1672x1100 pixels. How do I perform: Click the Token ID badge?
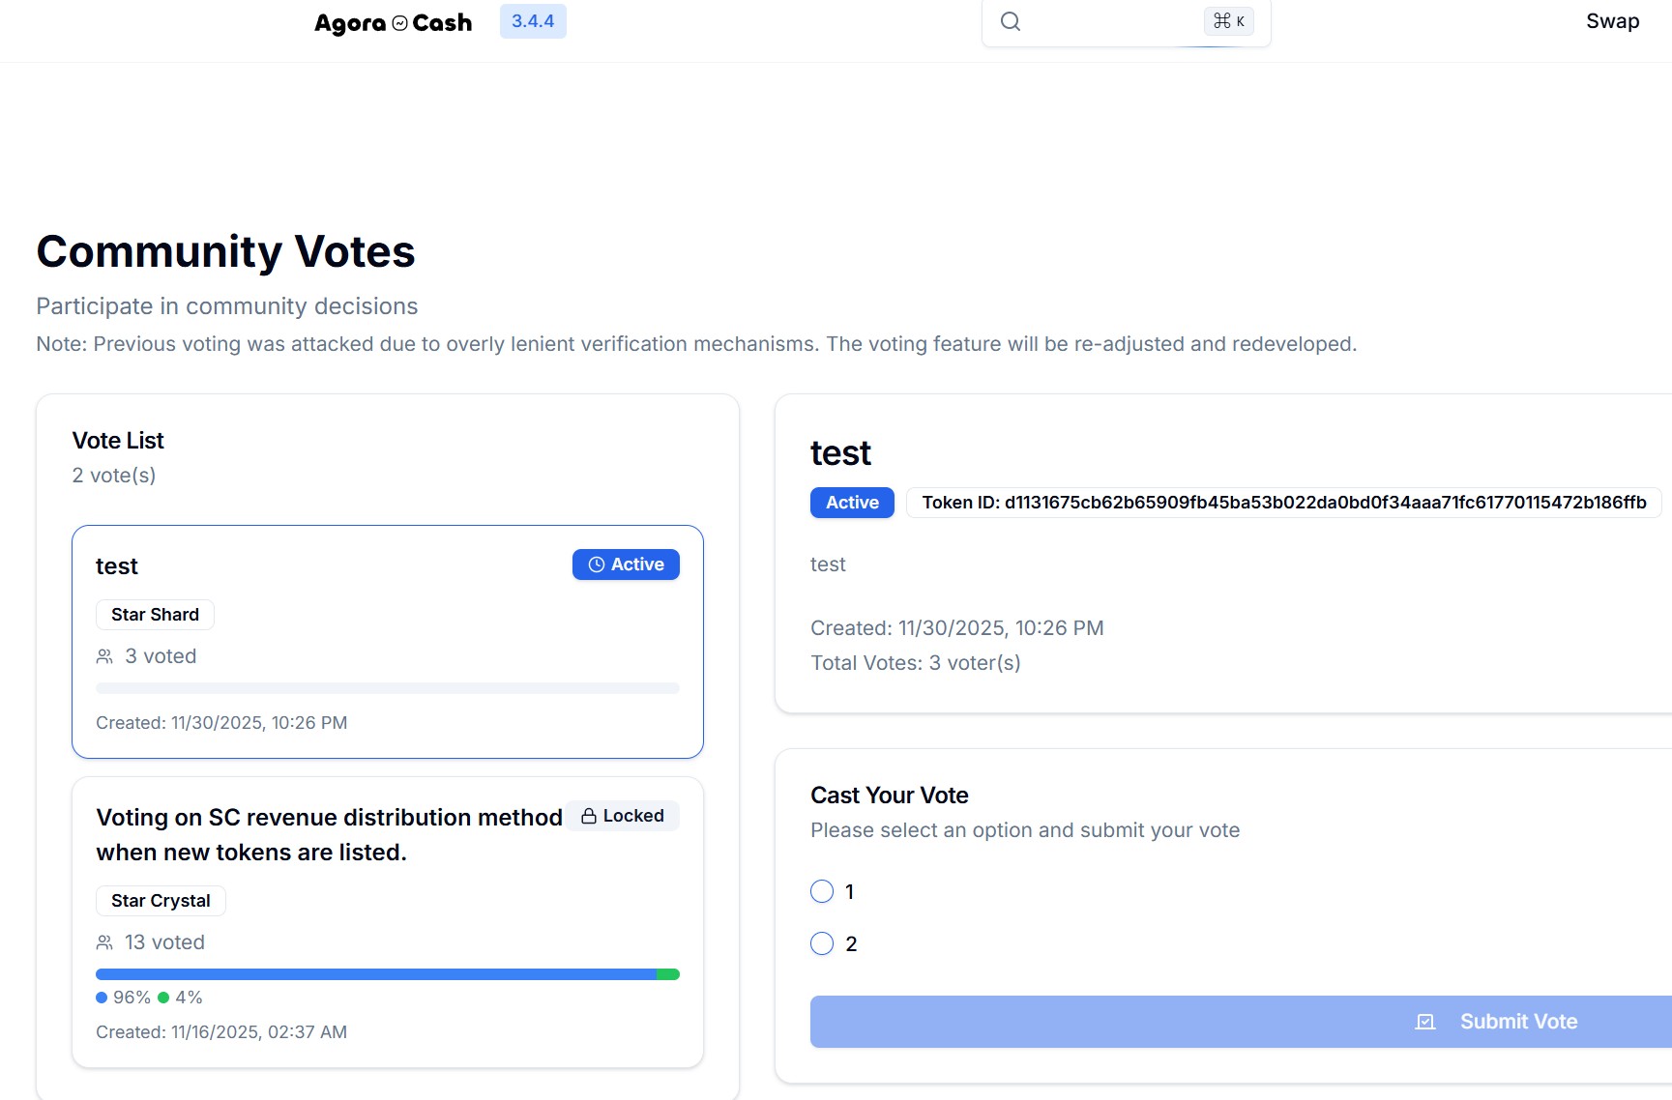tap(1283, 503)
